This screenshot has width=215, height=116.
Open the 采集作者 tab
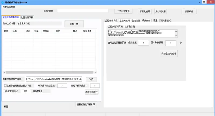coord(146,20)
